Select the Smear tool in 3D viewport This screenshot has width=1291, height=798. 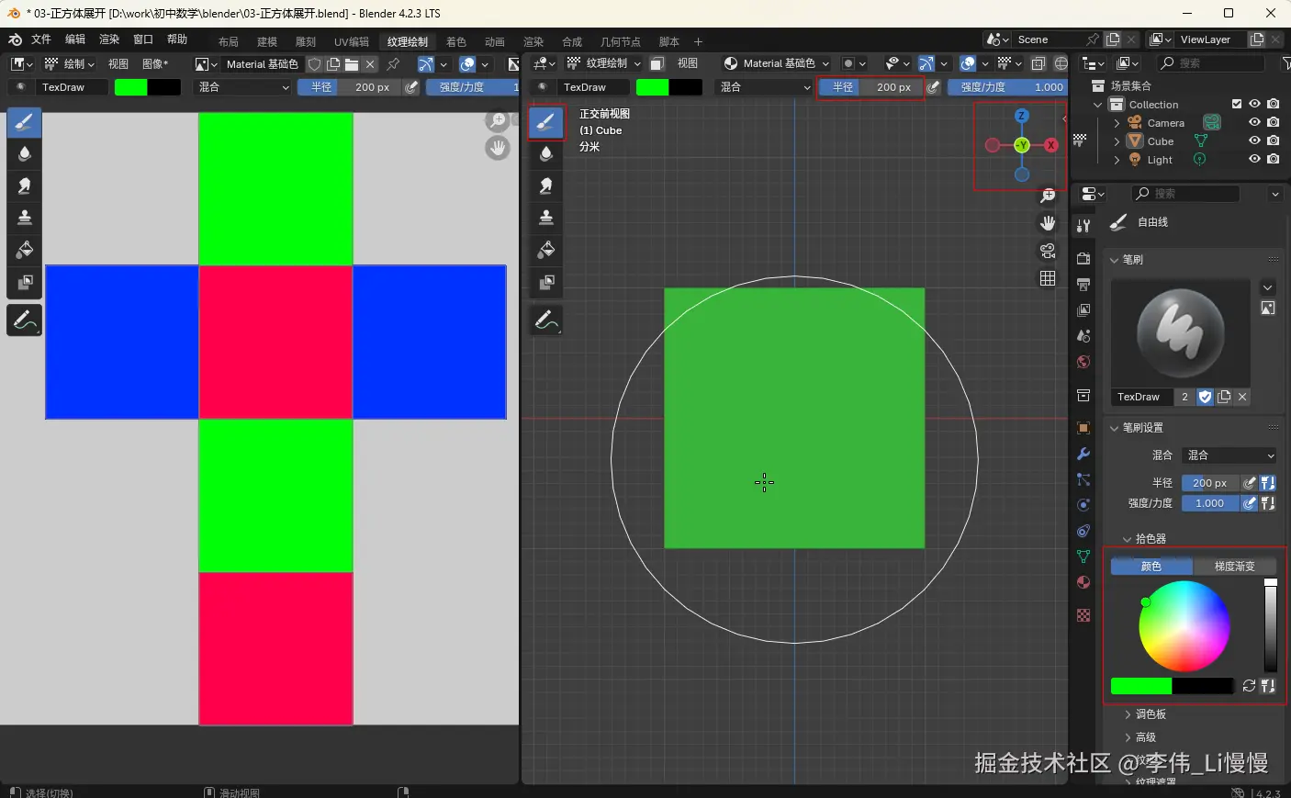pos(546,185)
